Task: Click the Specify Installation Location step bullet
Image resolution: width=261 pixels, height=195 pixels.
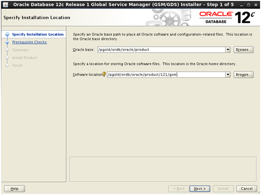Action: 7,35
